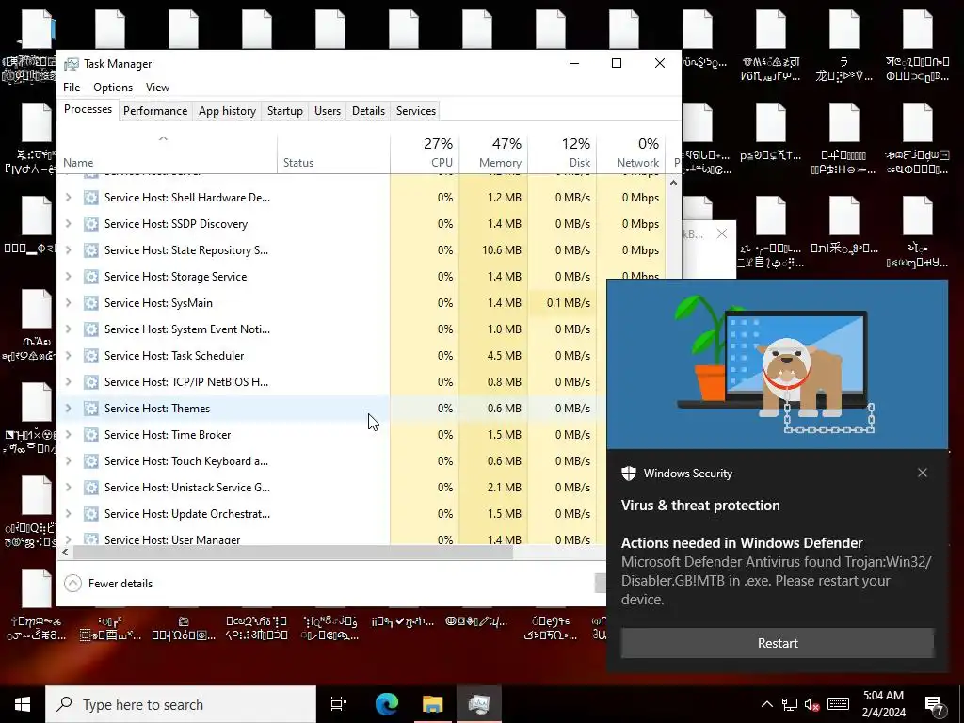
Task: Switch to the Services tab
Action: 415,111
